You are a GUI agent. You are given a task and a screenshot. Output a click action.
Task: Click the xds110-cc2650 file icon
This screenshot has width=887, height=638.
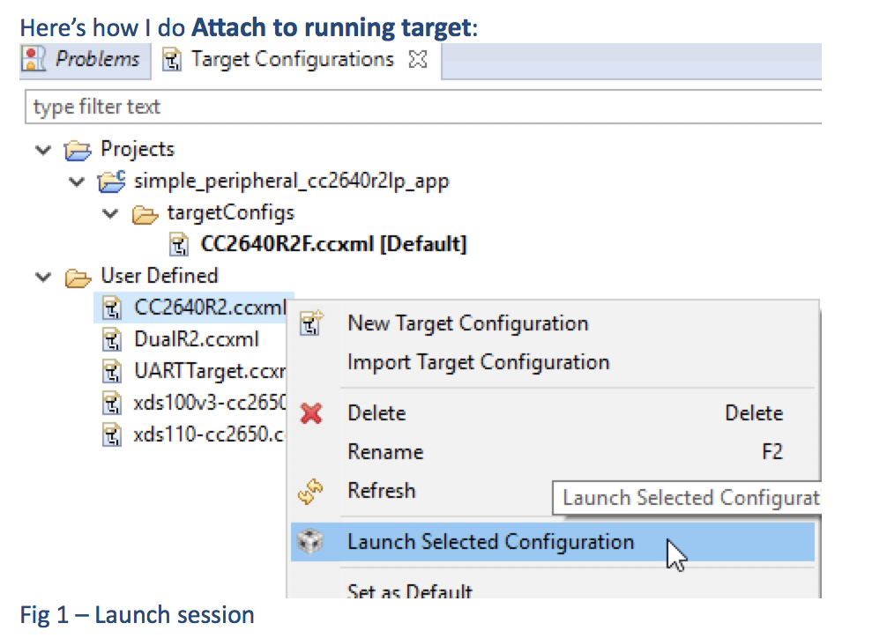click(x=111, y=434)
